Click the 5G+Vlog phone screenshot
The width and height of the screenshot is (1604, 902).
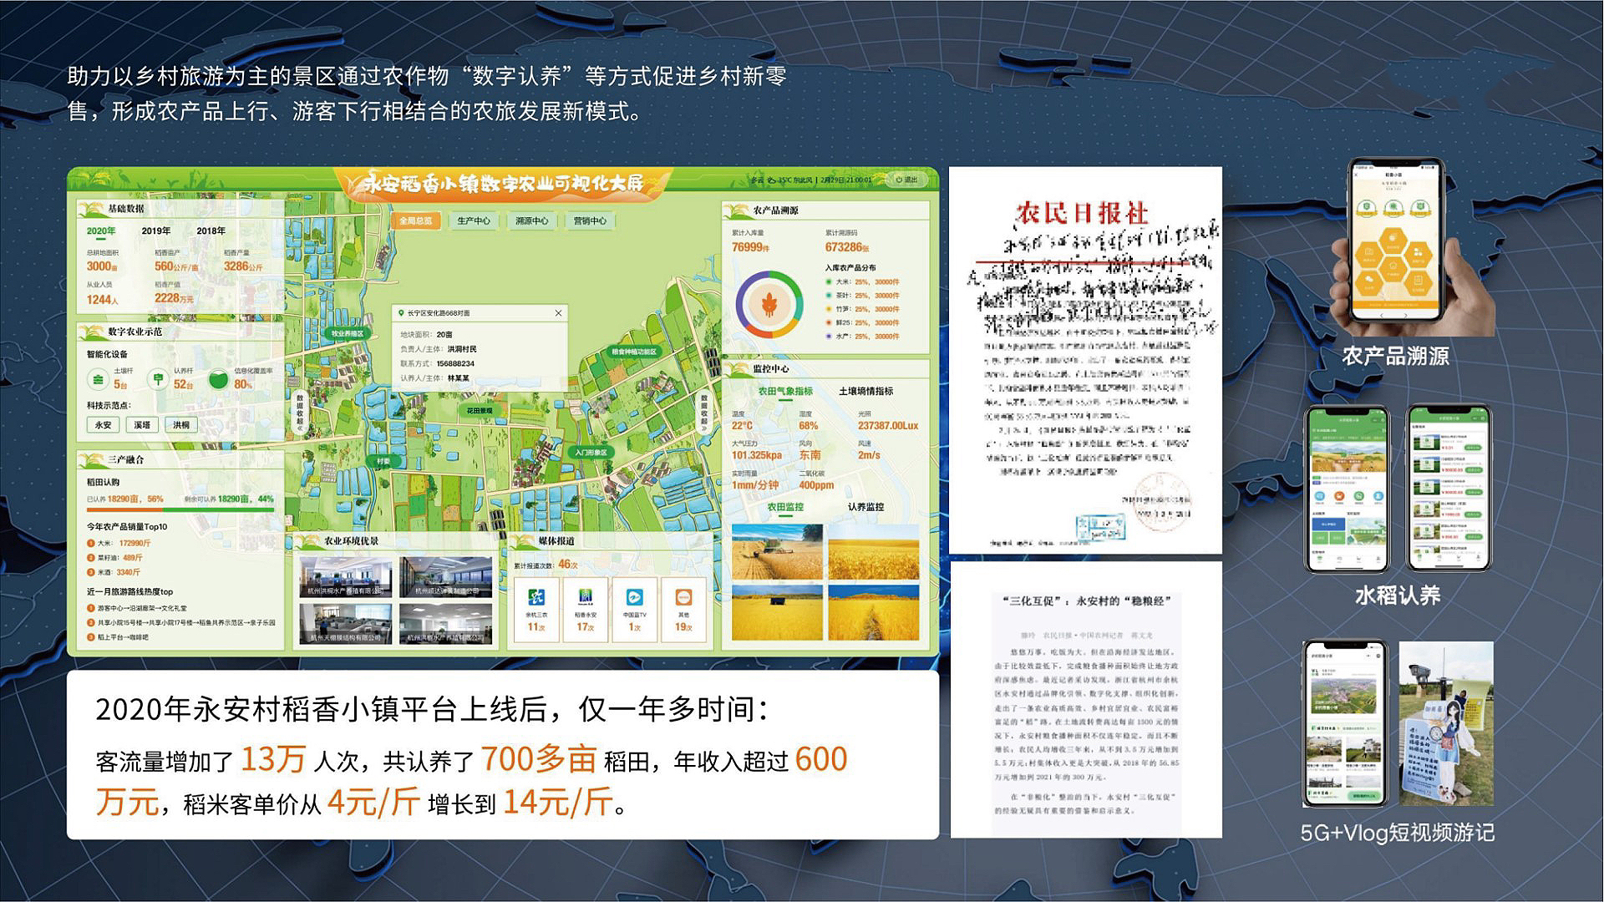click(x=1346, y=724)
